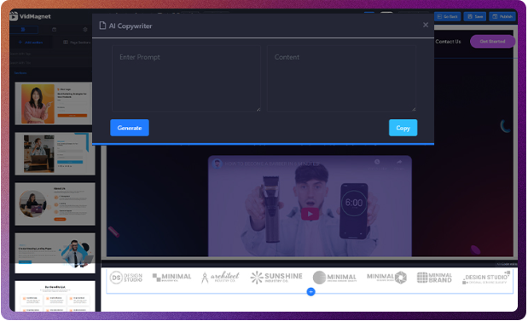528x321 pixels.
Task: Click Add section in the sidebar
Action: coord(31,43)
